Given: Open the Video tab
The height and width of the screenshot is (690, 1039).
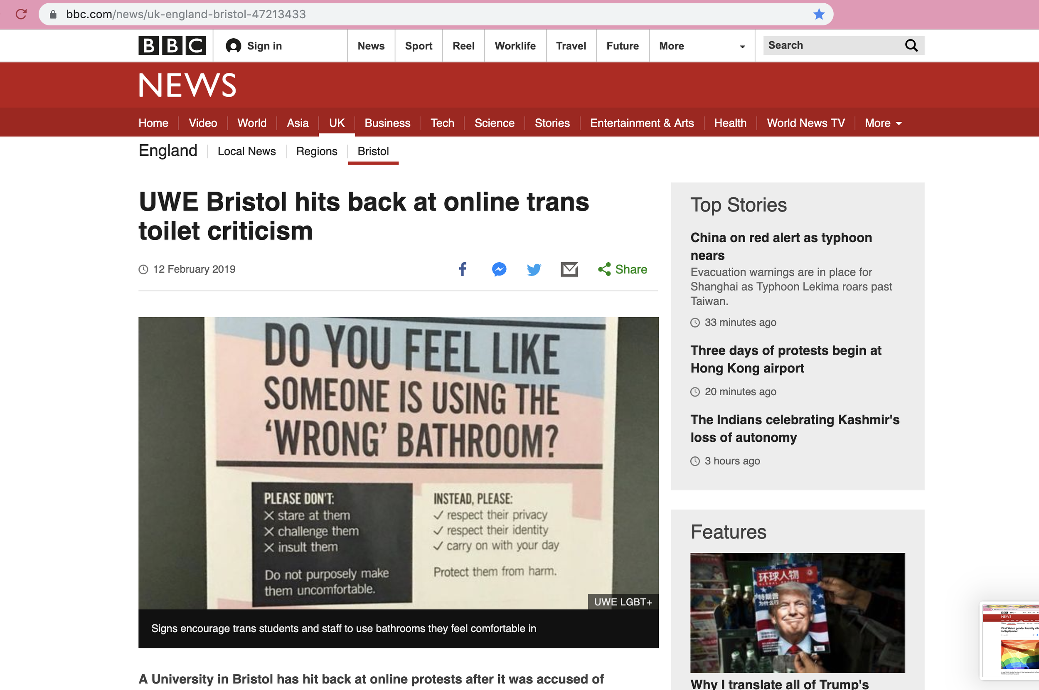Looking at the screenshot, I should [203, 123].
